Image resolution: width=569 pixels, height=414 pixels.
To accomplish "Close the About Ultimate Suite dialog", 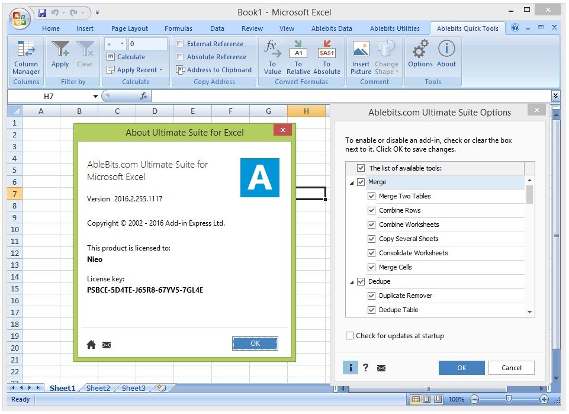I will (282, 130).
